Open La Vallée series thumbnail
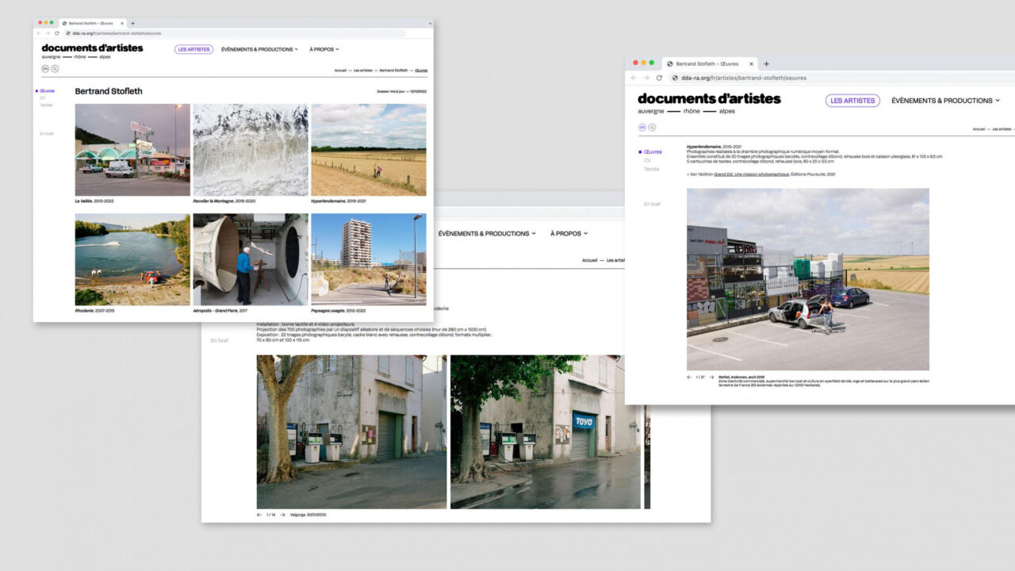Viewport: 1015px width, 571px height. tap(132, 150)
